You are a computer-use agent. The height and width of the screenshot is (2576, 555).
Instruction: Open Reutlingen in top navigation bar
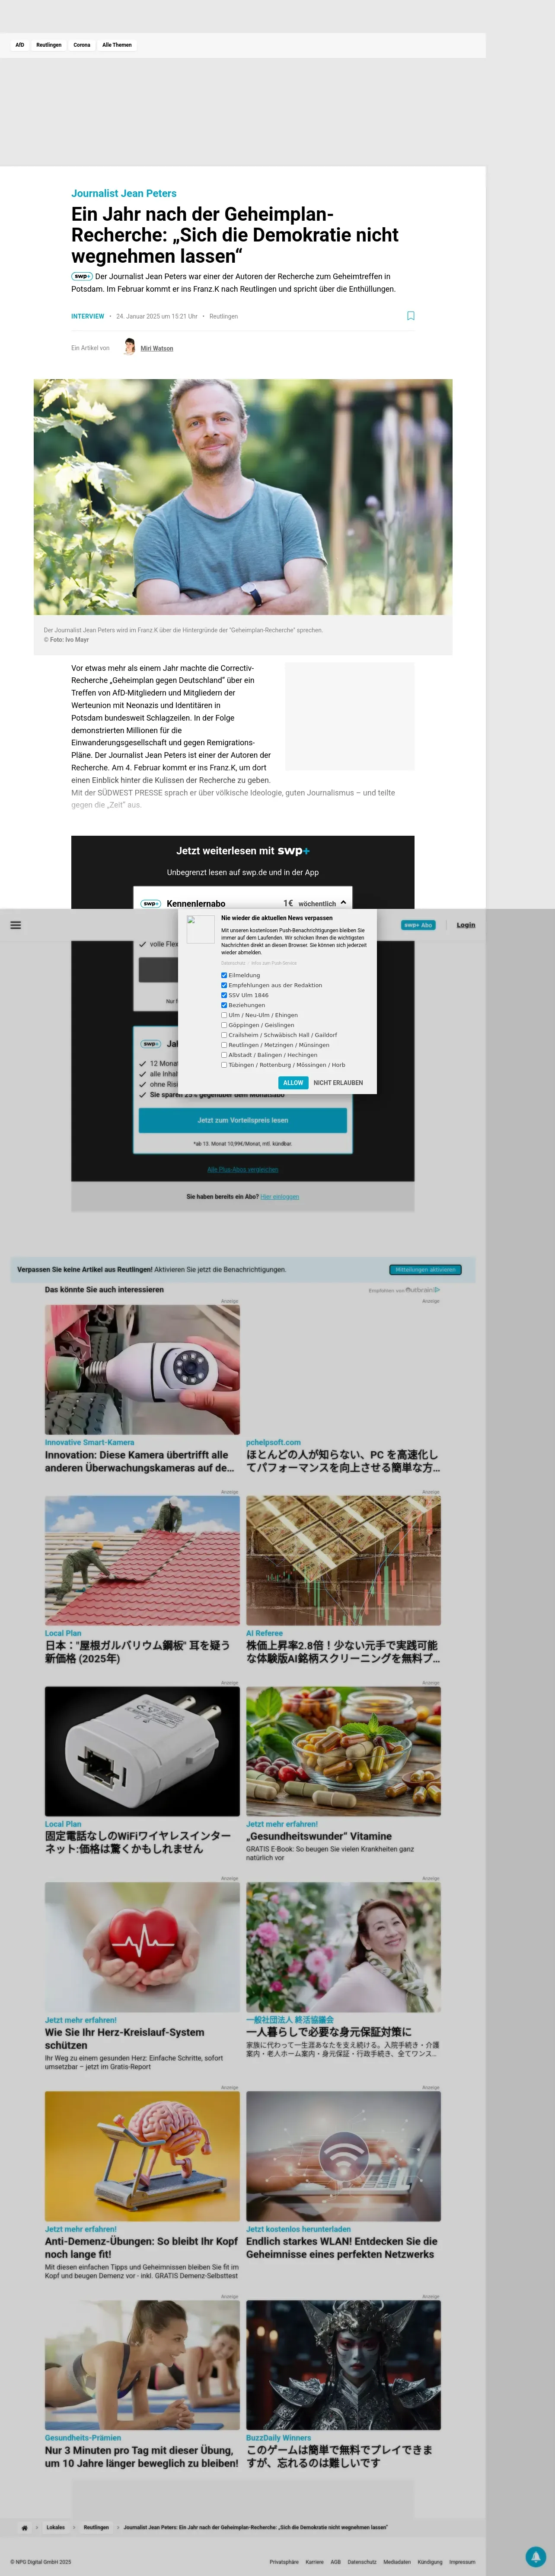pyautogui.click(x=49, y=45)
